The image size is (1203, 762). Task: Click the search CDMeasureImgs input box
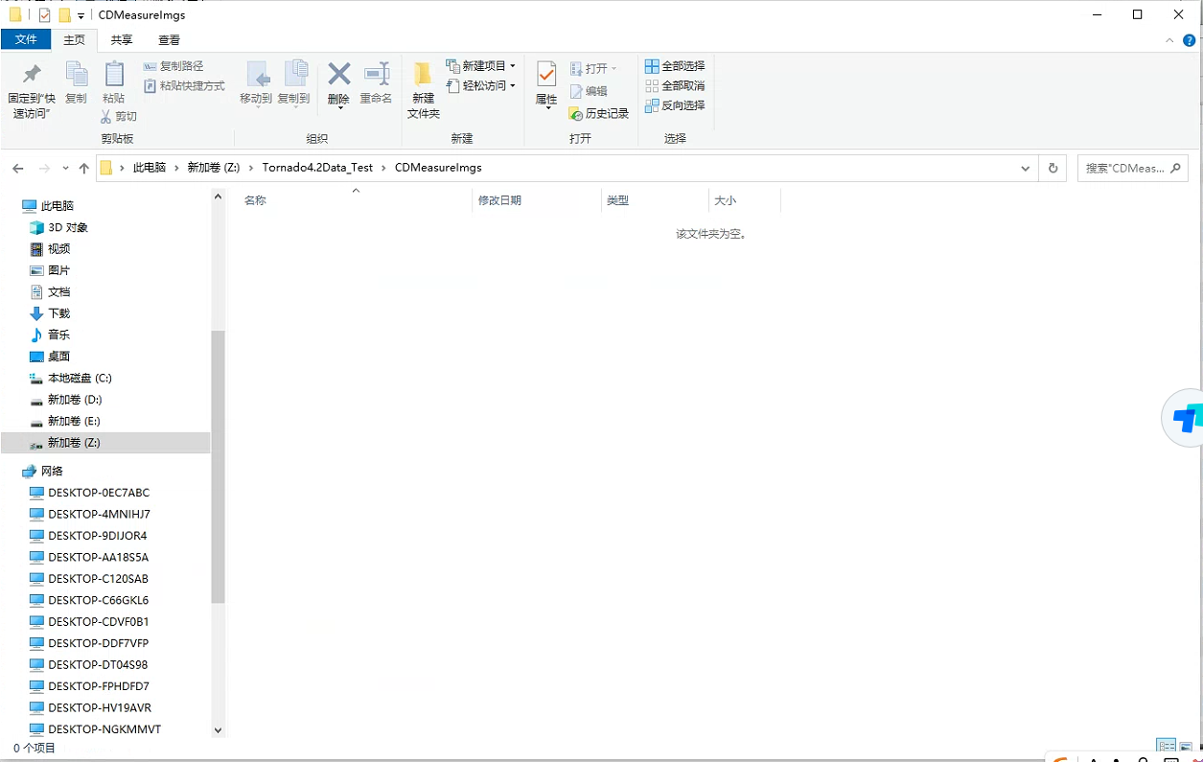coord(1131,168)
